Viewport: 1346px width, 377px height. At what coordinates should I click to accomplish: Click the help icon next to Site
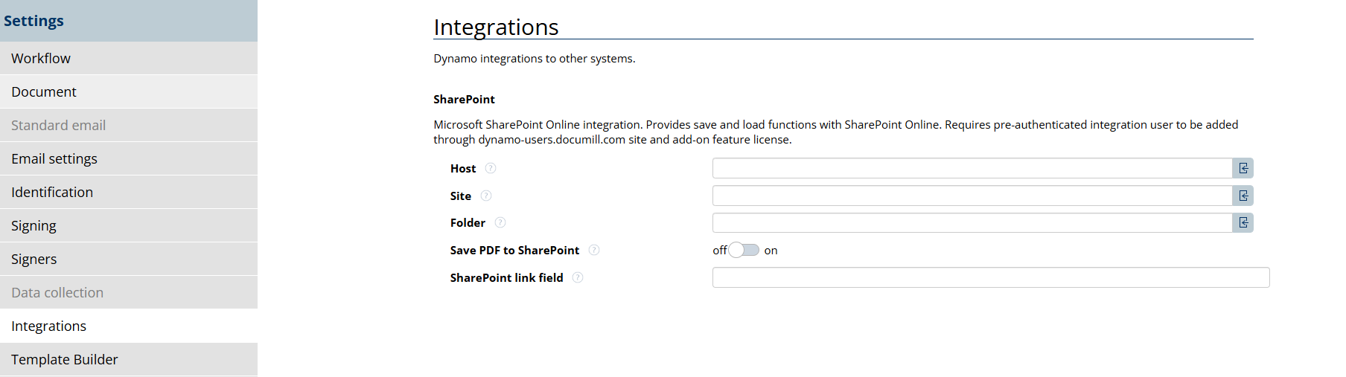[486, 196]
